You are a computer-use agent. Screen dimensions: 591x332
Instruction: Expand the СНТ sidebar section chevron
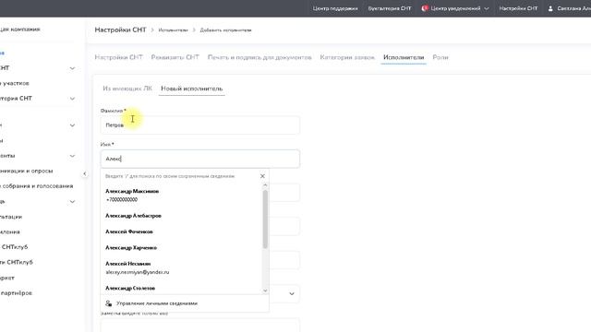pyautogui.click(x=72, y=68)
